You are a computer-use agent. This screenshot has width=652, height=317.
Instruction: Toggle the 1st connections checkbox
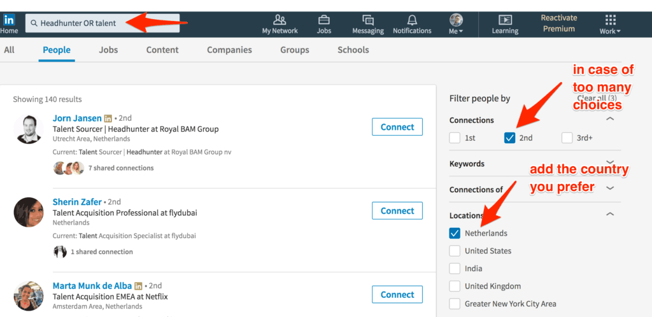point(455,138)
